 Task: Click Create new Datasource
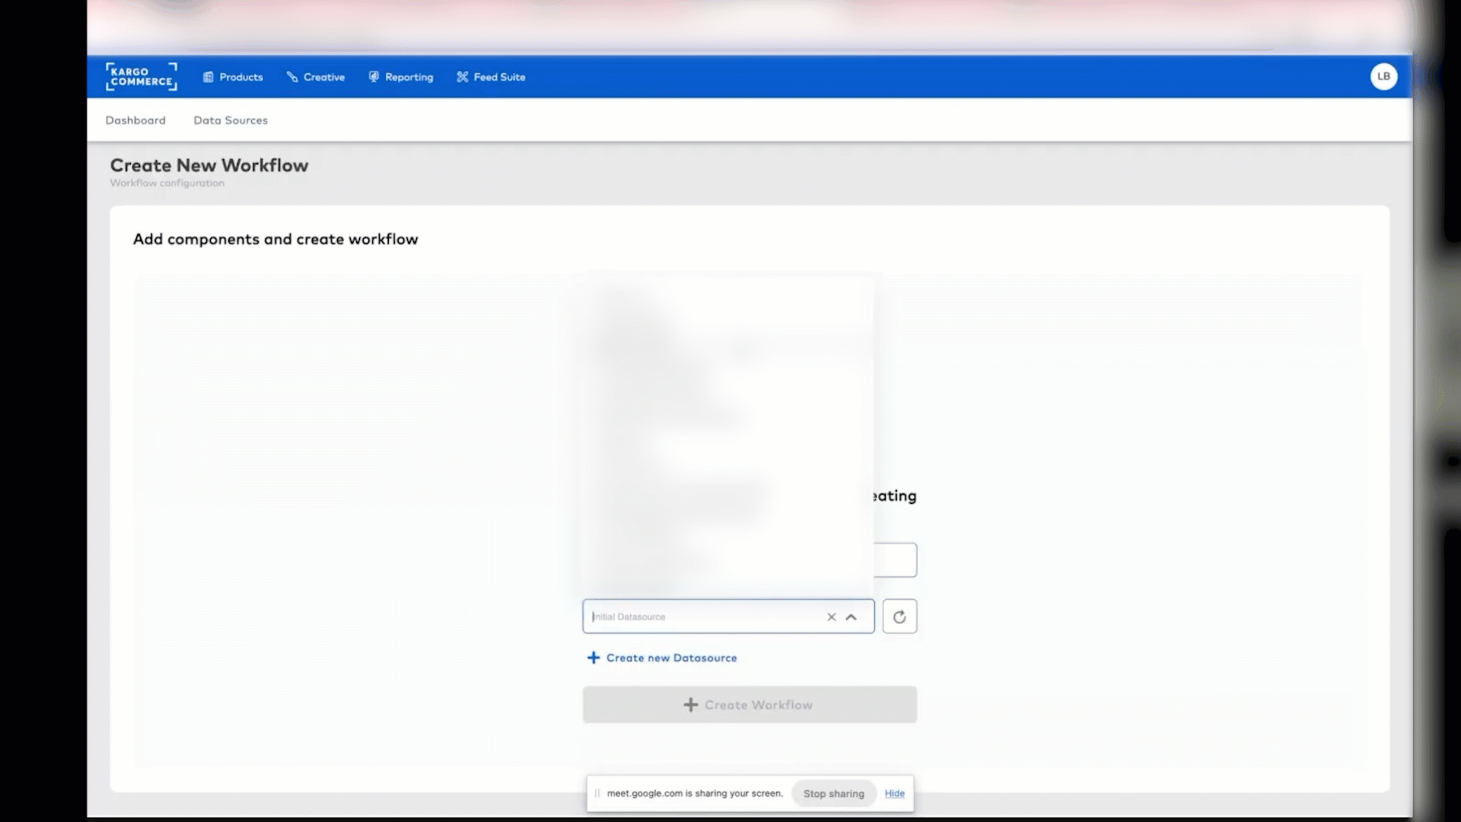(671, 658)
